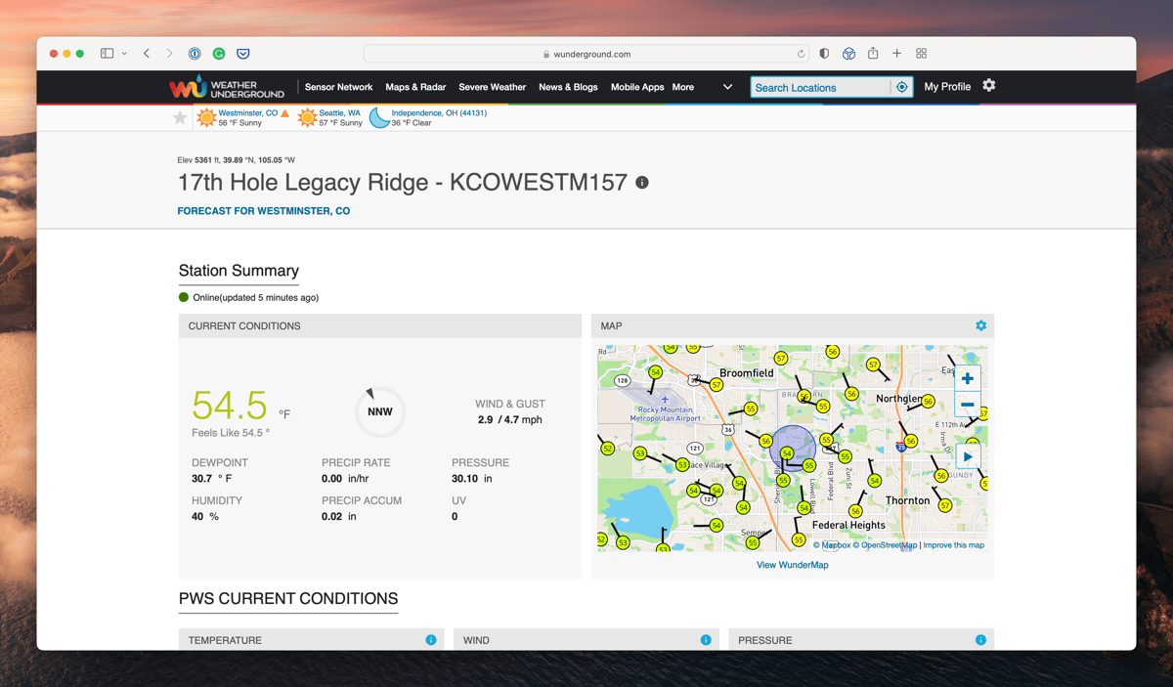Click the Wind panel info icon
This screenshot has width=1173, height=687.
pos(706,640)
